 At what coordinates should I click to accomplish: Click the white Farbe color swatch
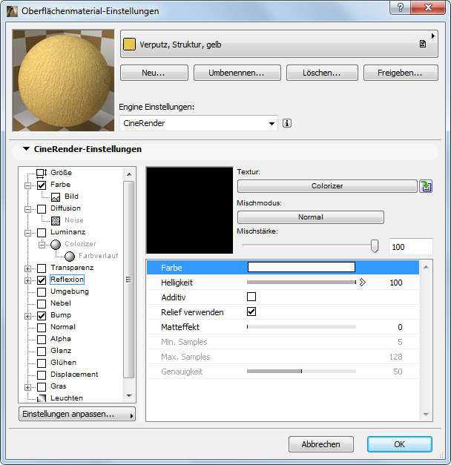pyautogui.click(x=301, y=267)
